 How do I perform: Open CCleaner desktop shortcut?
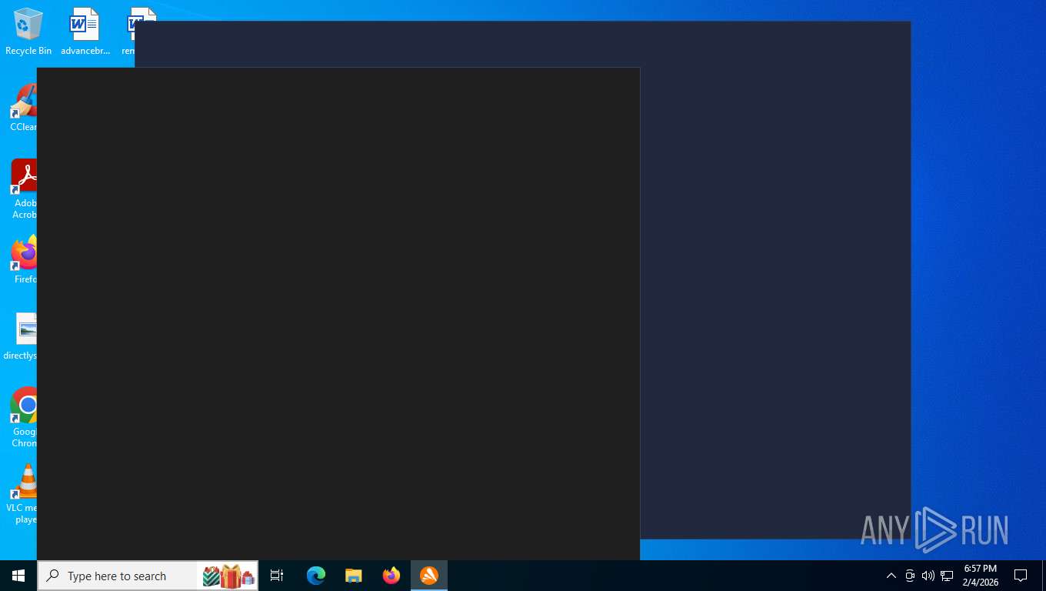pyautogui.click(x=23, y=108)
